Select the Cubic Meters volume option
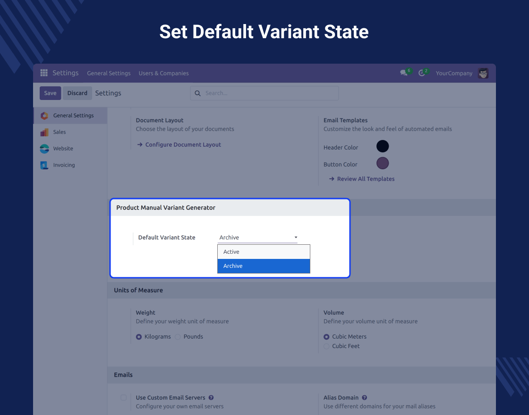The height and width of the screenshot is (415, 529). 326,337
